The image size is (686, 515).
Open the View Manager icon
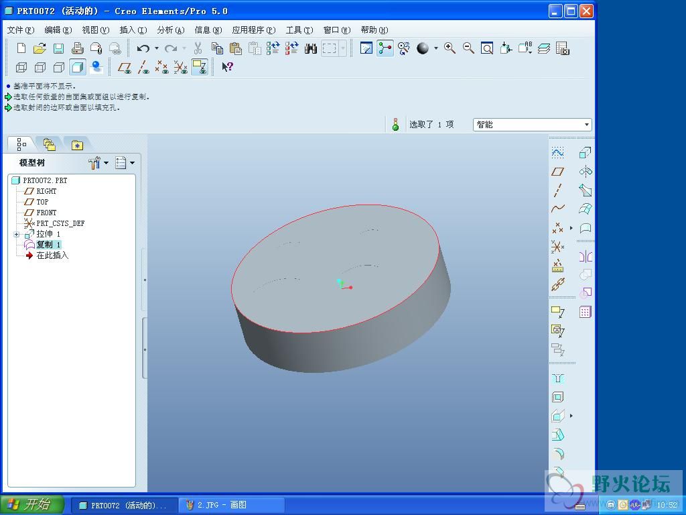[x=563, y=48]
